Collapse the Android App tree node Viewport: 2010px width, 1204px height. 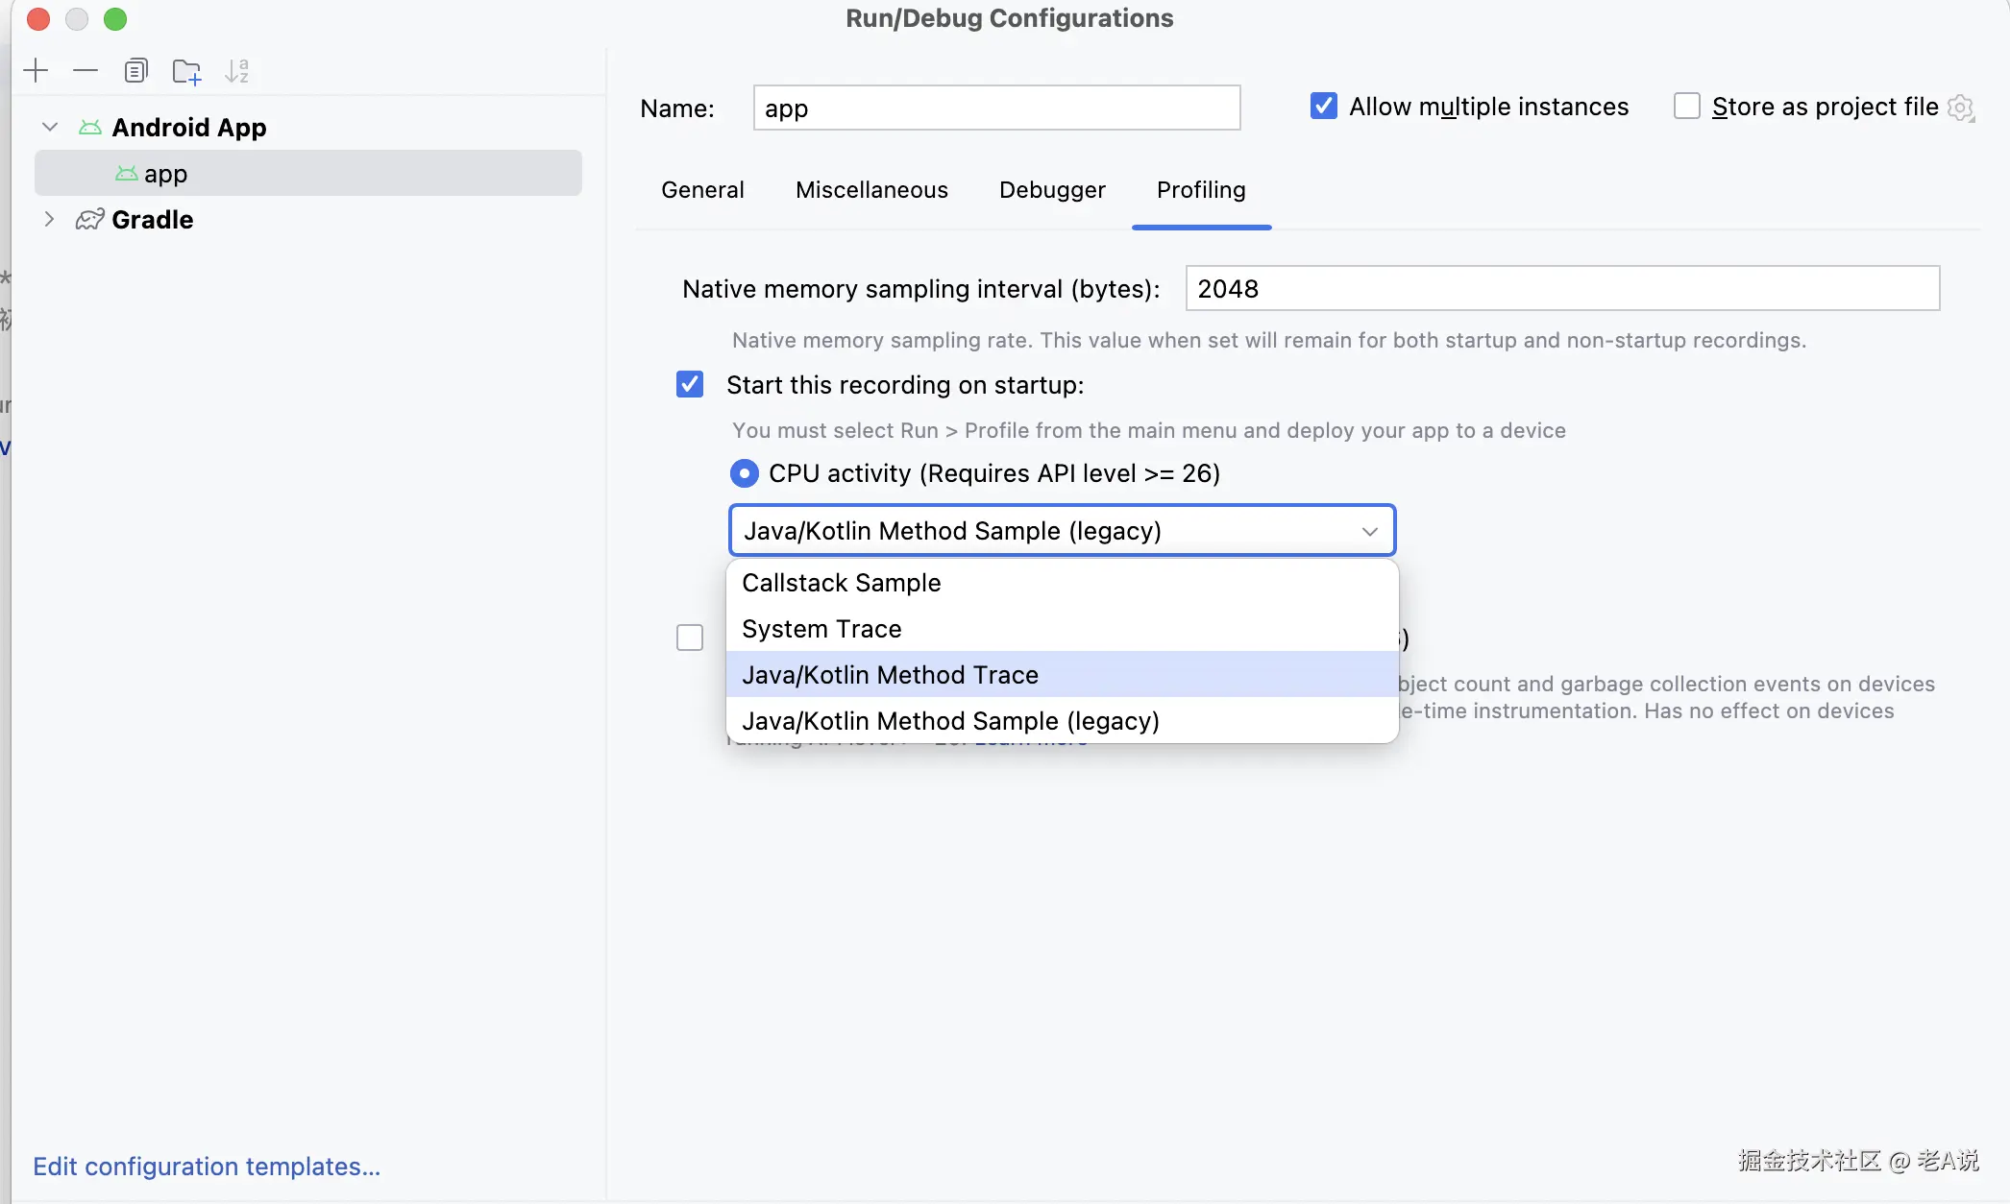[x=50, y=127]
